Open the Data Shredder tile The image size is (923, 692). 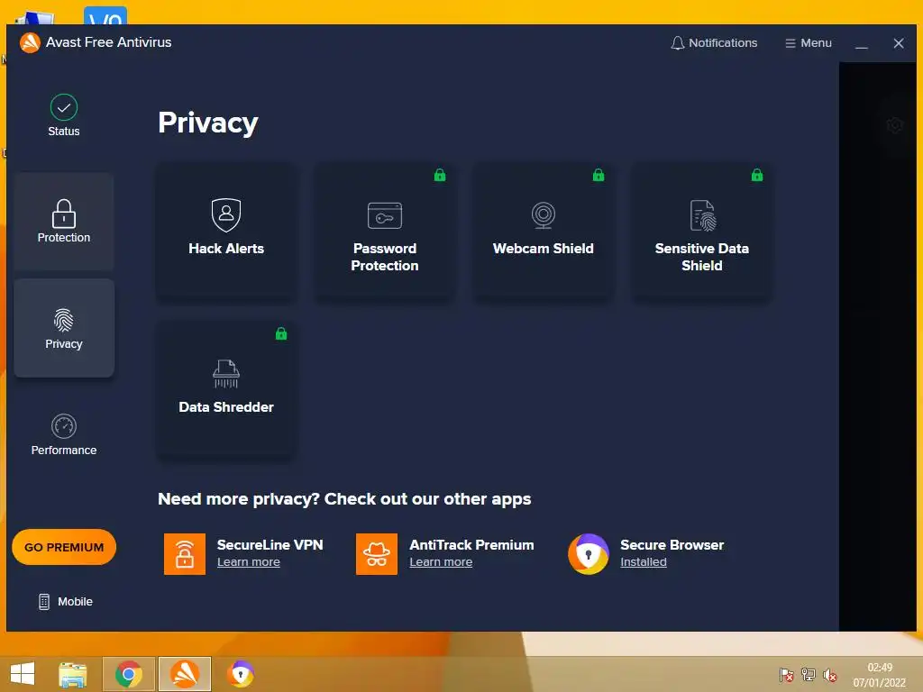pyautogui.click(x=226, y=389)
